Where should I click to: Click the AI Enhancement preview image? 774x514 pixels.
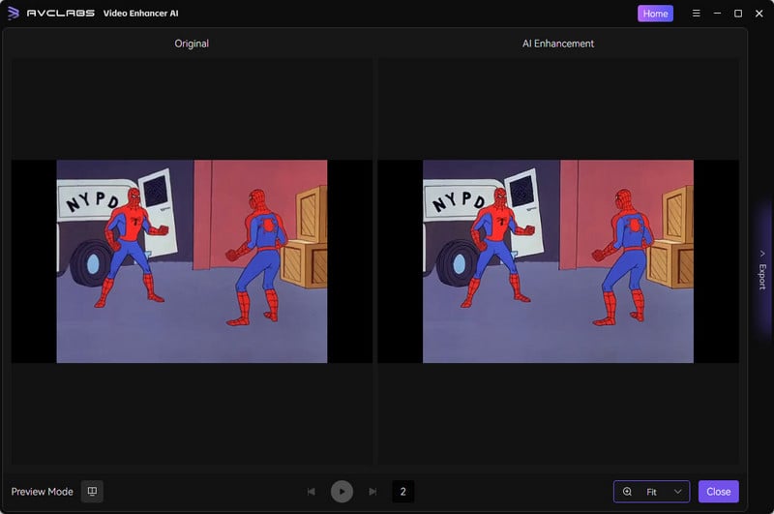pos(558,261)
